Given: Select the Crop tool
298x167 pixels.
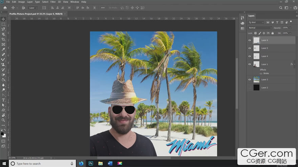Looking at the screenshot, I should click(x=3, y=39).
